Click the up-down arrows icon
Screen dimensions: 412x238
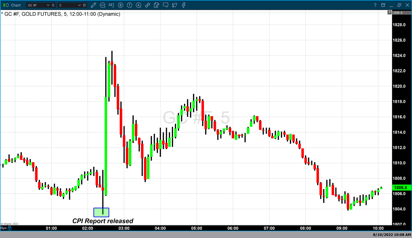coord(148,5)
